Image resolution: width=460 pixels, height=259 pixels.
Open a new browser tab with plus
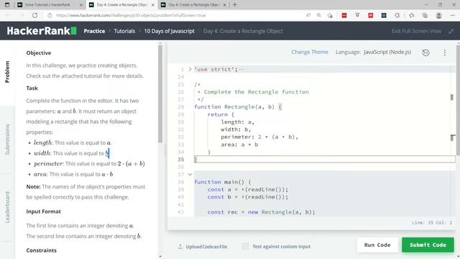pos(235,5)
